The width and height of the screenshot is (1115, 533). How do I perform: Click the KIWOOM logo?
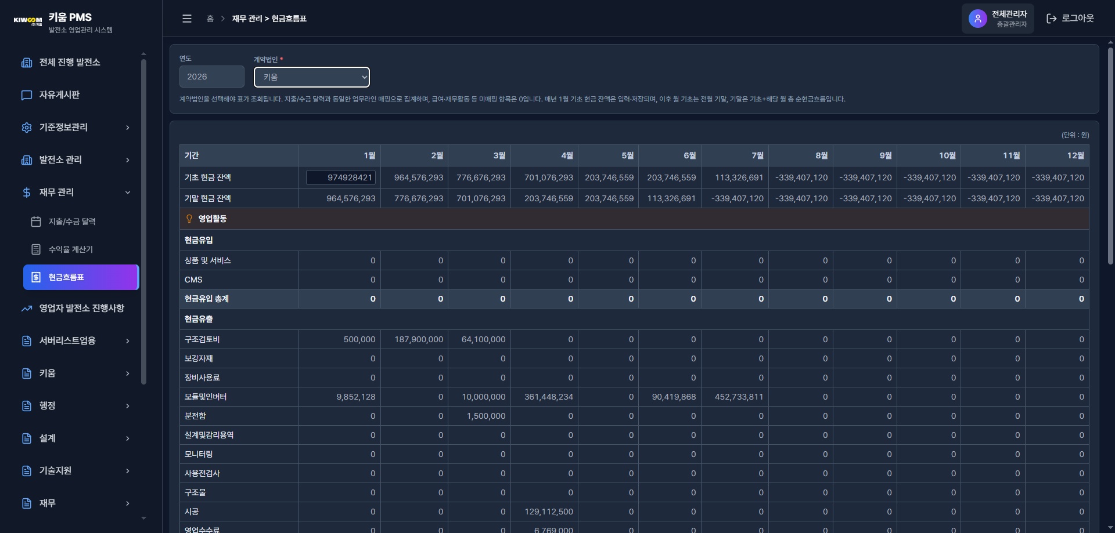coord(28,20)
